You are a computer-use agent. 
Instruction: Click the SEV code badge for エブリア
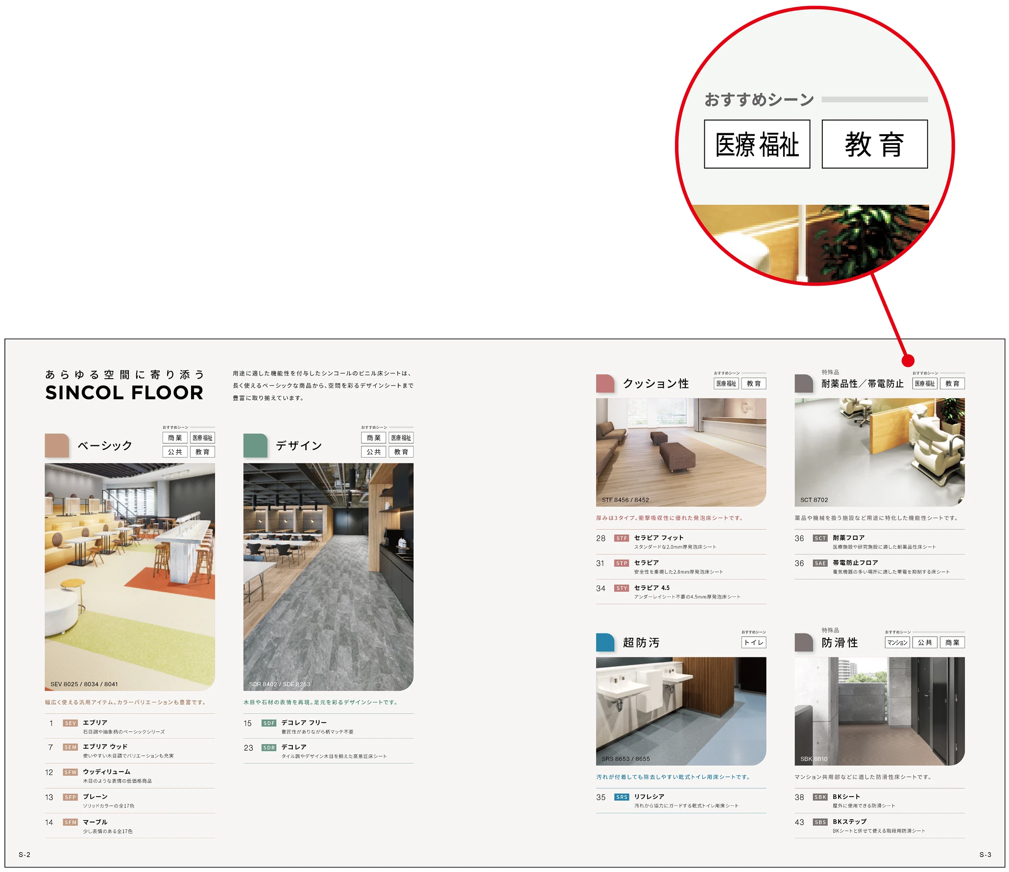[x=70, y=723]
